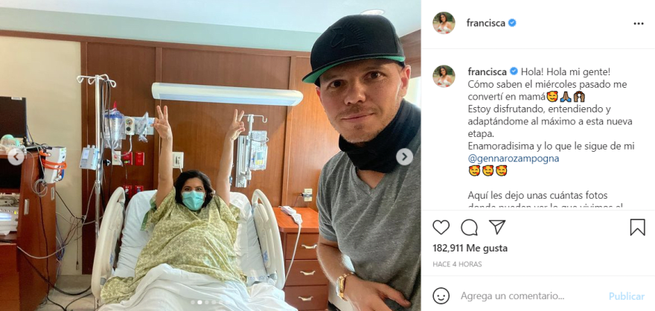Open the three-dots more options menu

639,24
